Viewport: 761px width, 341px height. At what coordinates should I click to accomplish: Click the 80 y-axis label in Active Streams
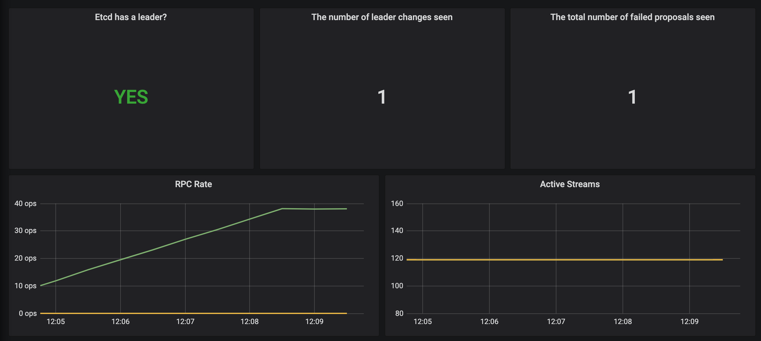pyautogui.click(x=399, y=313)
